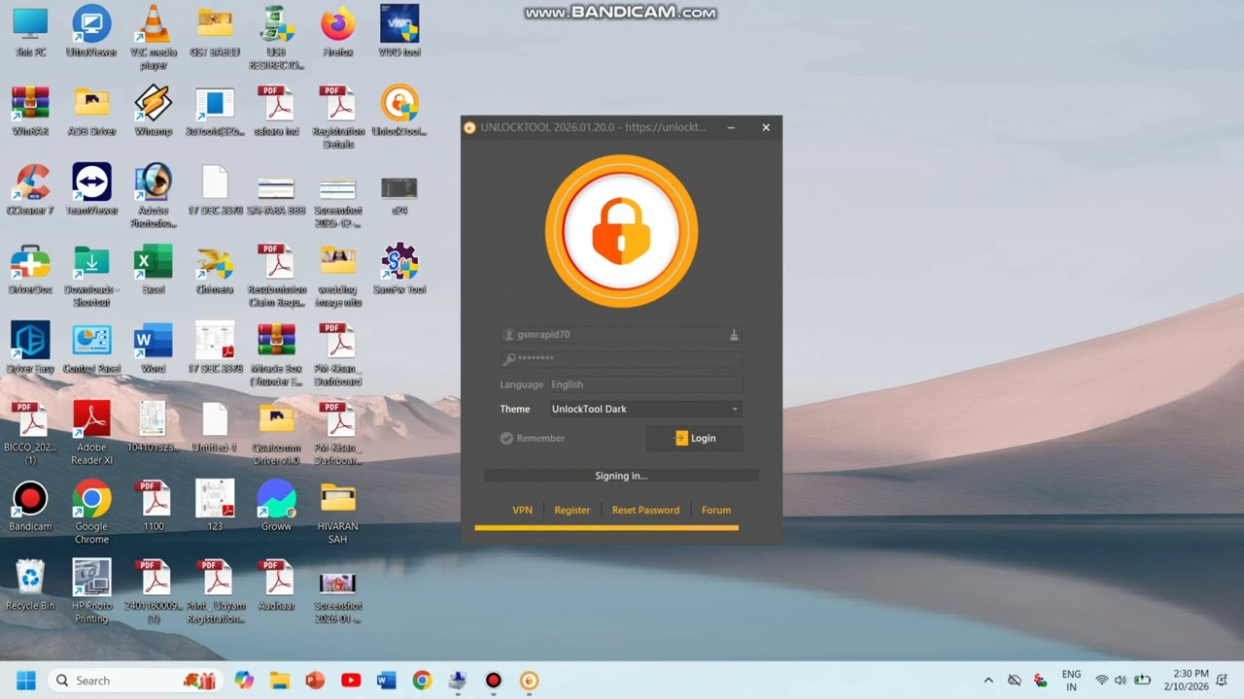Launch DriverDoc shortcut
The width and height of the screenshot is (1244, 699).
[30, 269]
